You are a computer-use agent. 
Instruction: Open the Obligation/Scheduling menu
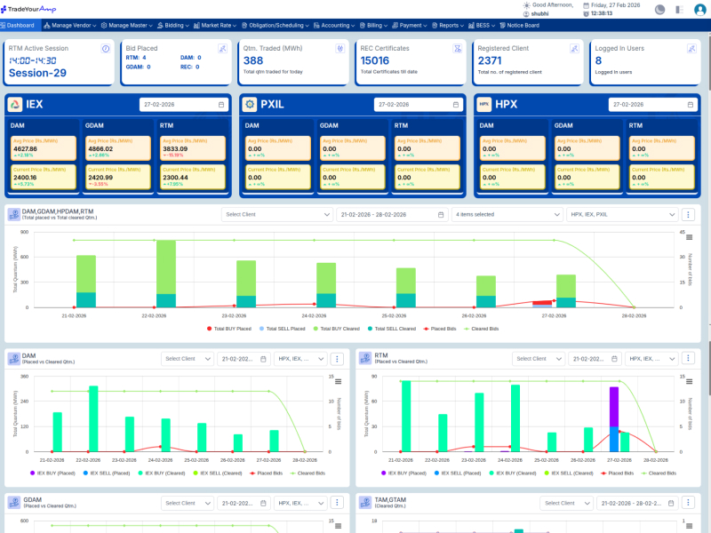click(x=276, y=26)
